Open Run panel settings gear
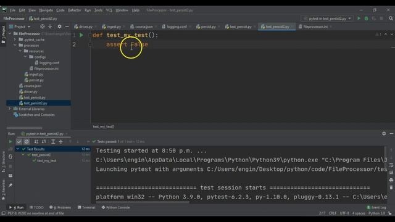The image size is (395, 222). coord(384,134)
